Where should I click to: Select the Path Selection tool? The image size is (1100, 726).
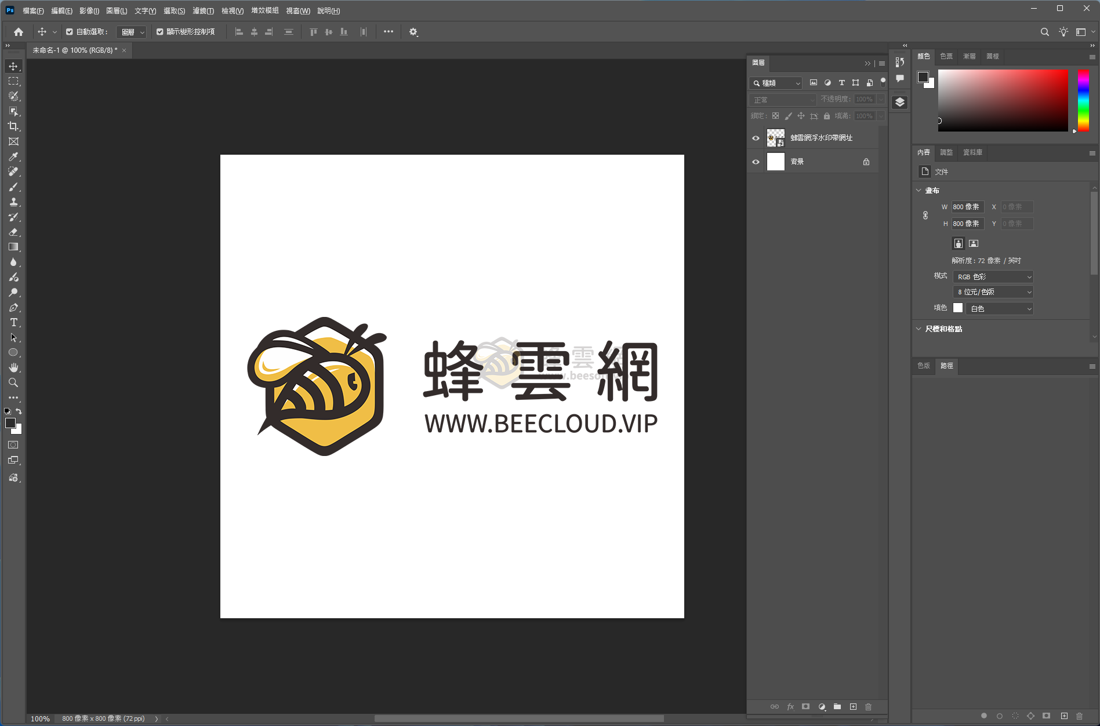point(13,337)
